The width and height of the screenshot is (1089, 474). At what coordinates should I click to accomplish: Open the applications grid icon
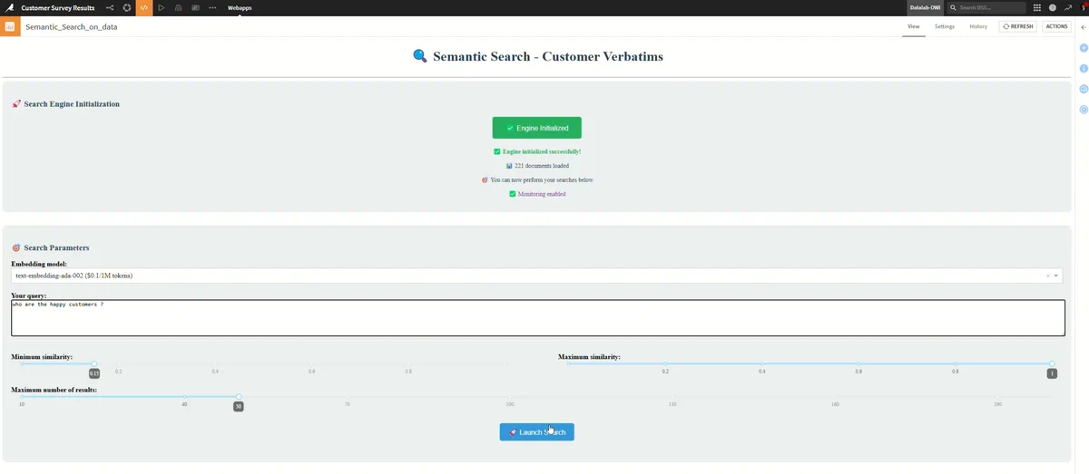point(1037,7)
